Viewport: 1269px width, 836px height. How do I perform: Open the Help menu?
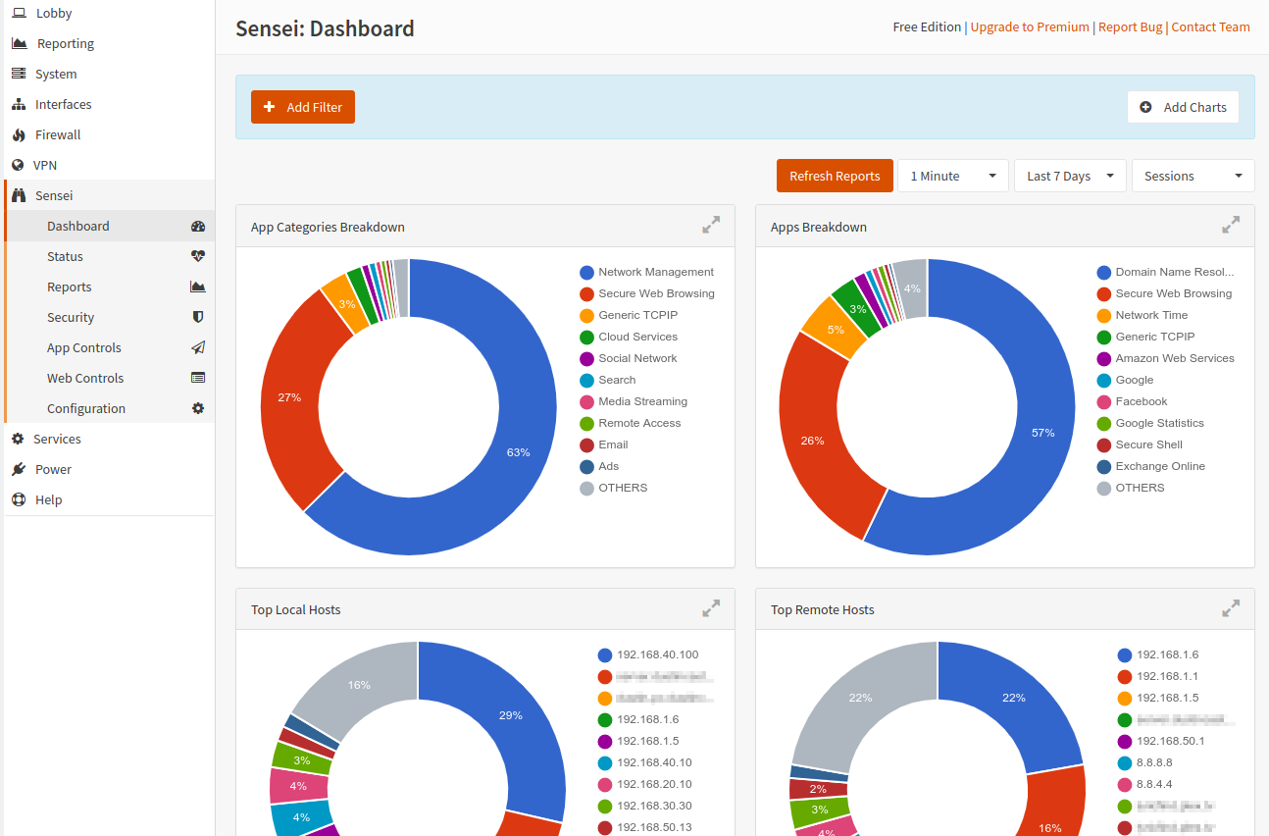pos(108,499)
